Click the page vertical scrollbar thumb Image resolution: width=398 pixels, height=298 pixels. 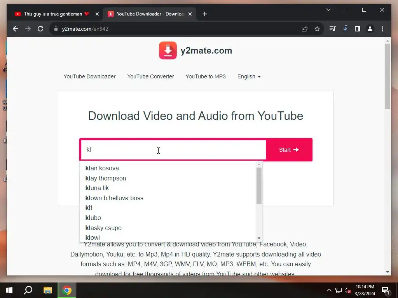[x=388, y=76]
